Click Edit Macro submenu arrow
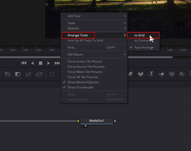This screenshot has width=191, height=151. [125, 54]
